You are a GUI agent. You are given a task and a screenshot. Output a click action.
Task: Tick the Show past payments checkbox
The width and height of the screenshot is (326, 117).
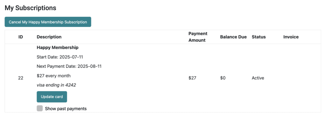pos(40,108)
